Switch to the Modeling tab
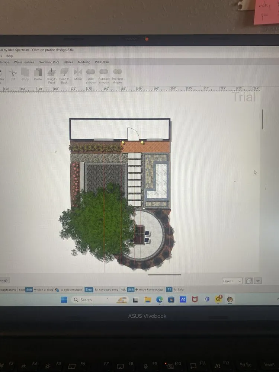Screen dimensions: 279x372 pos(84,62)
